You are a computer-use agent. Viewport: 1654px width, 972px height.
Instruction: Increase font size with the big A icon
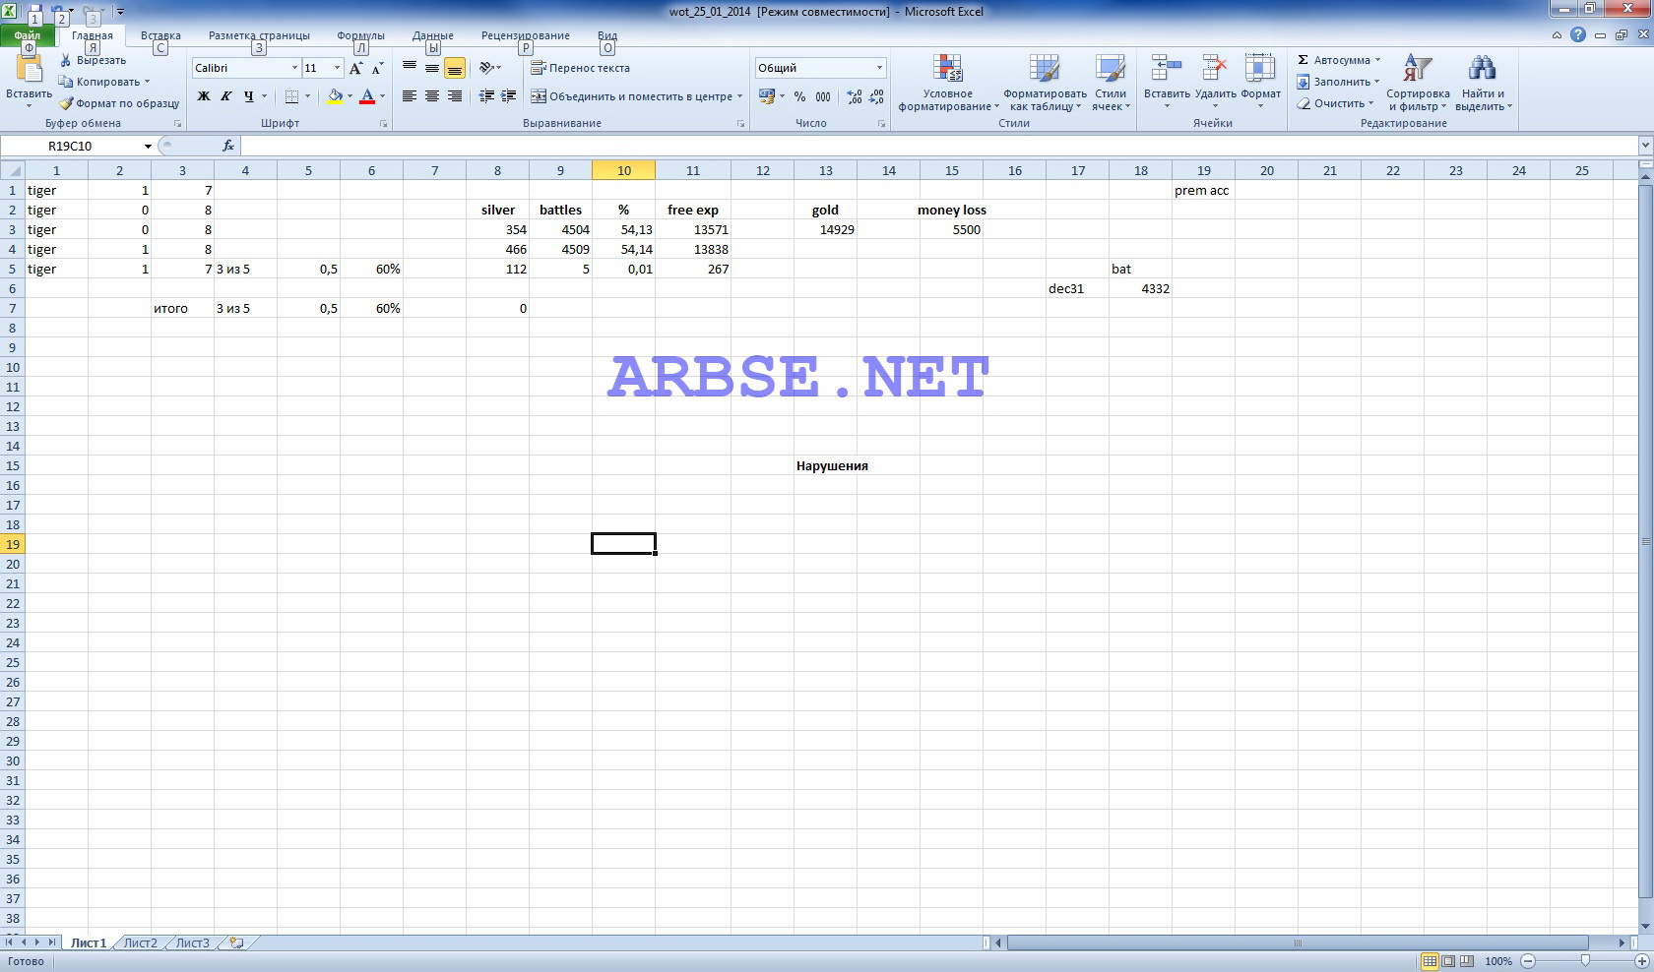coord(356,68)
